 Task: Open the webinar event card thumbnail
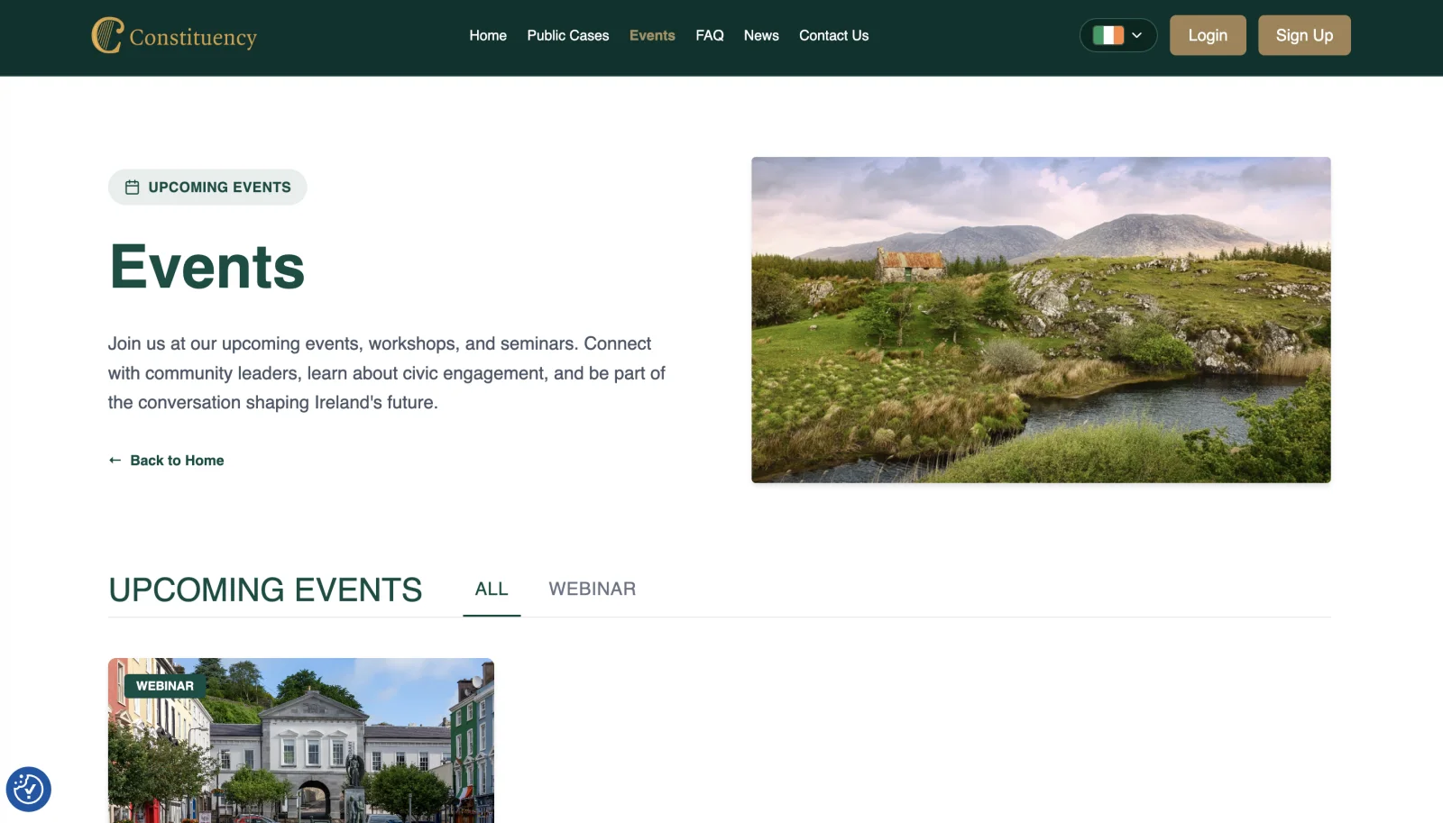click(x=301, y=740)
